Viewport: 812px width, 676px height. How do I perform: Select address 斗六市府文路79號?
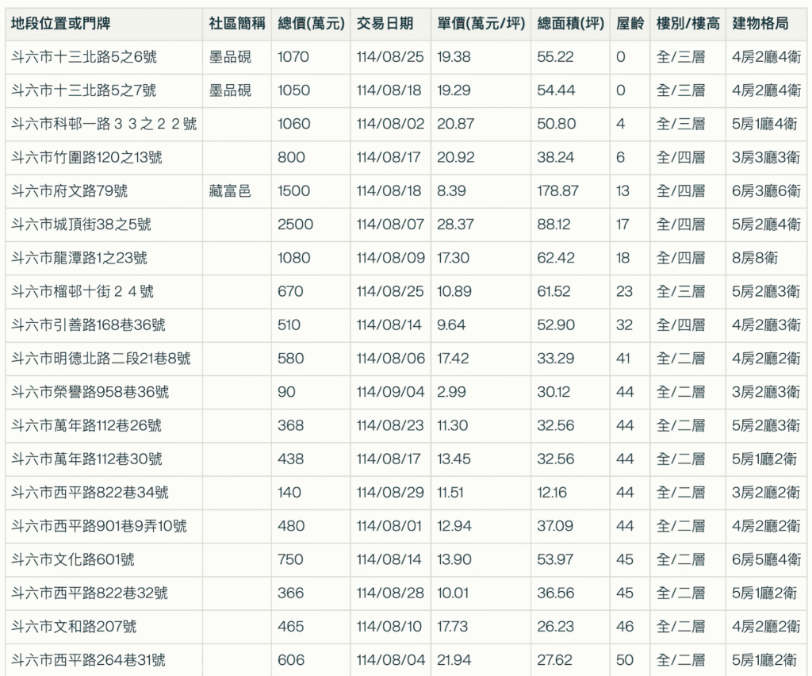click(70, 191)
